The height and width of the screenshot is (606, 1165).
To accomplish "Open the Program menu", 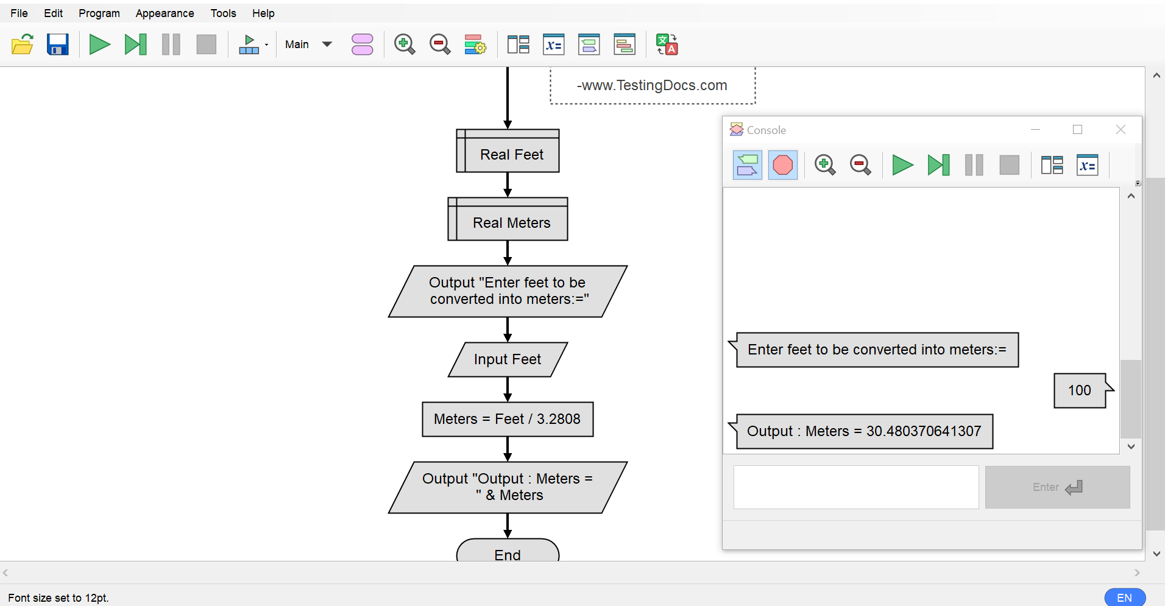I will click(99, 13).
